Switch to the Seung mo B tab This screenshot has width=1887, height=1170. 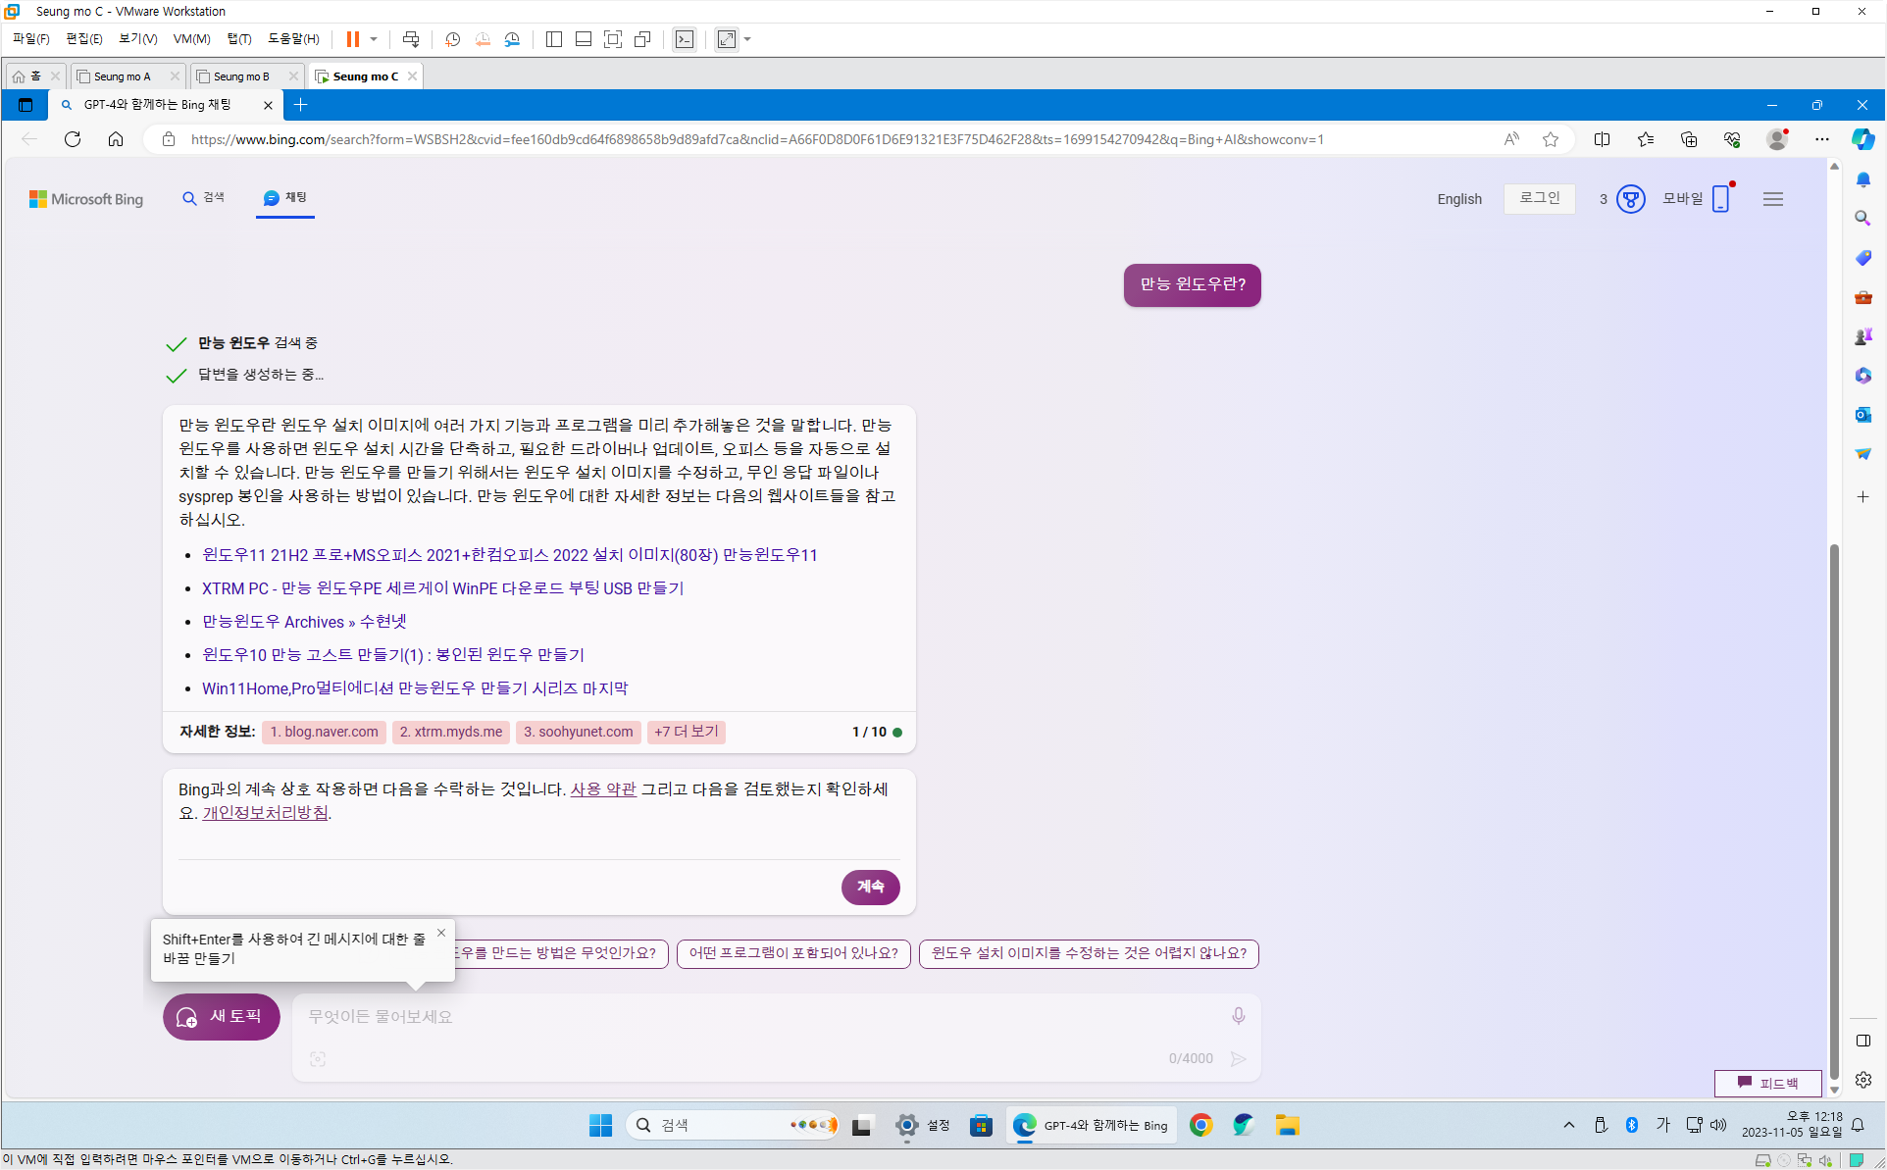(x=241, y=76)
